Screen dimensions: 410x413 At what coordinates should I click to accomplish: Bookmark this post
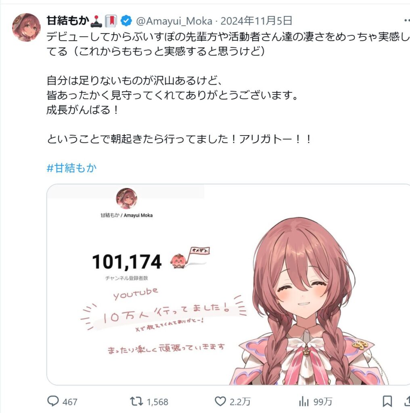pyautogui.click(x=387, y=401)
